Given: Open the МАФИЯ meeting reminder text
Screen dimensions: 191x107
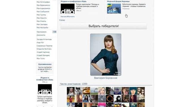Looking at the screenshot, I should pos(45,69).
